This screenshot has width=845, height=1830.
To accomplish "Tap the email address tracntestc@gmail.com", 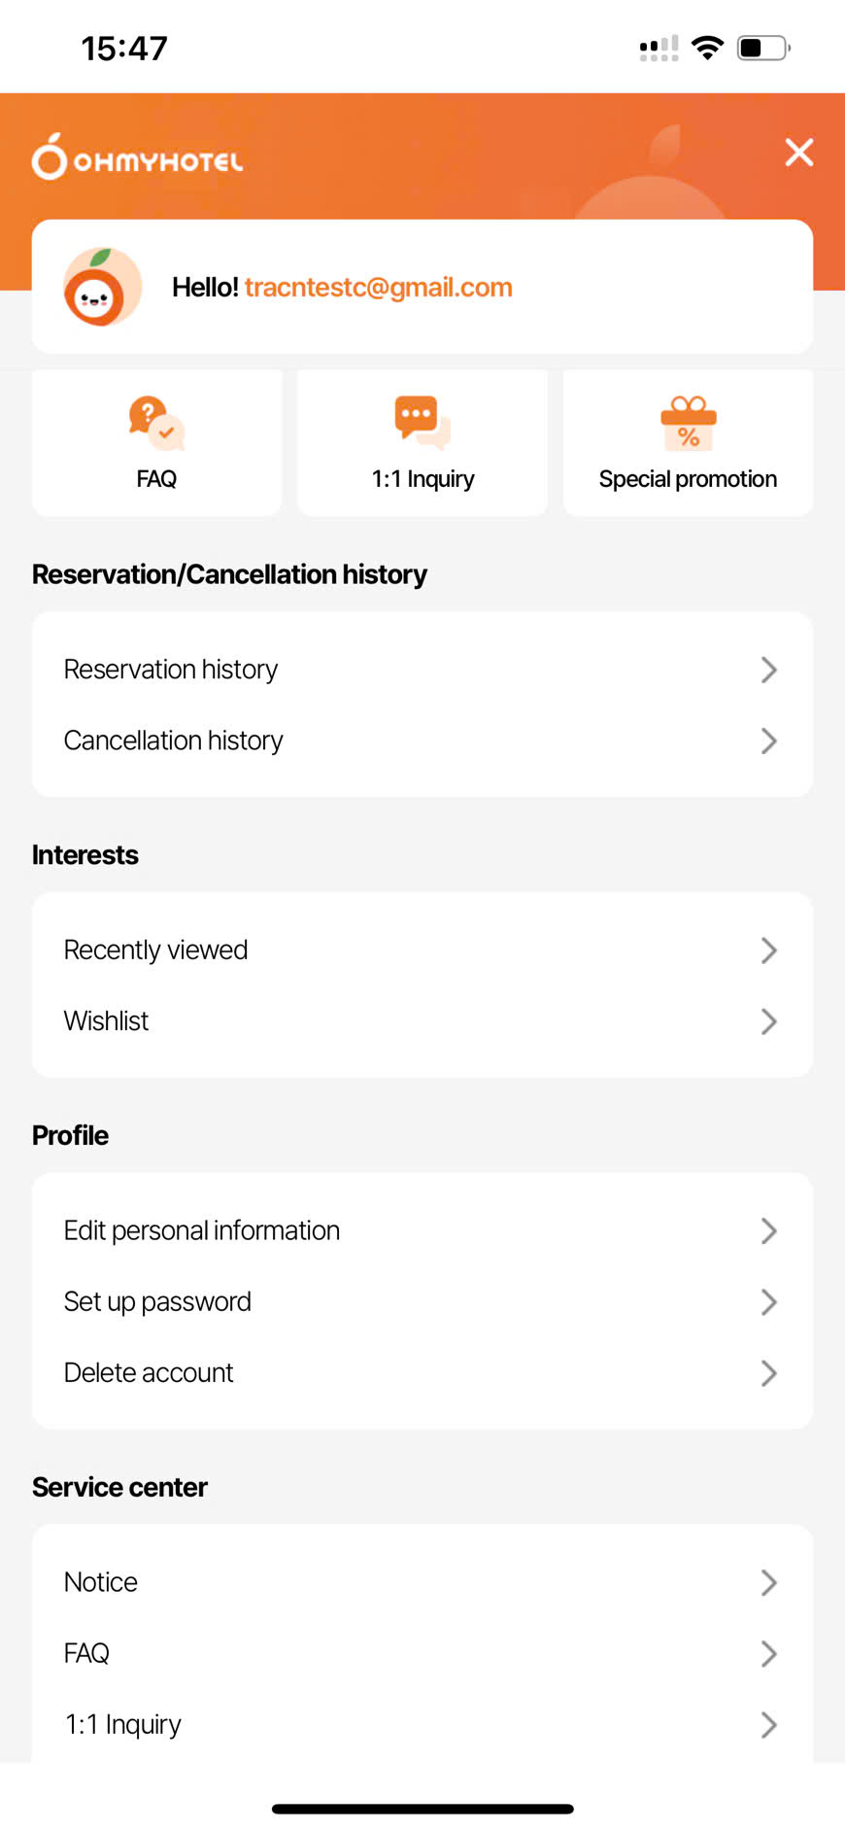I will [378, 288].
